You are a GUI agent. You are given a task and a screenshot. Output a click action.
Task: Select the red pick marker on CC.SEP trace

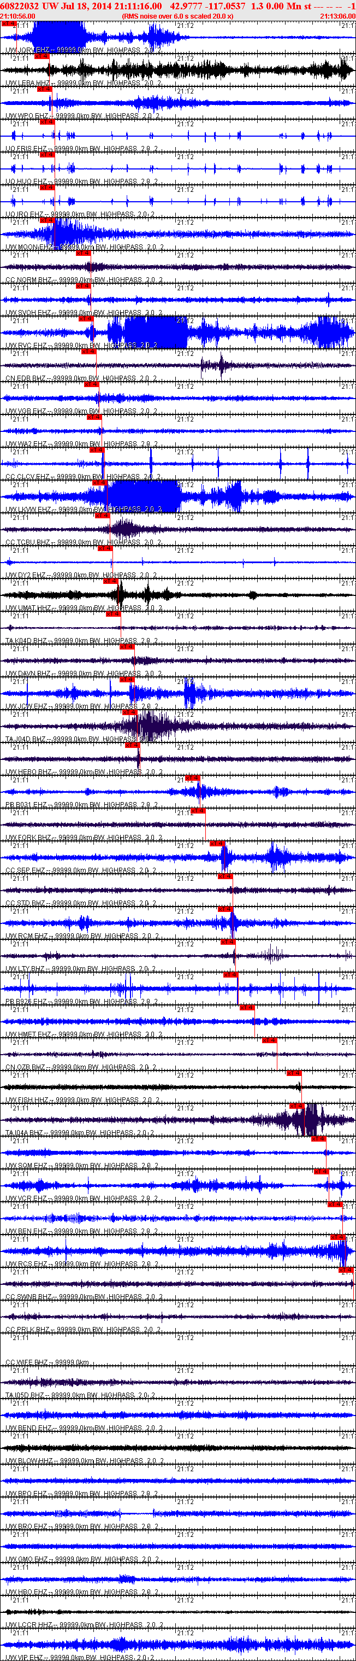pos(217,844)
